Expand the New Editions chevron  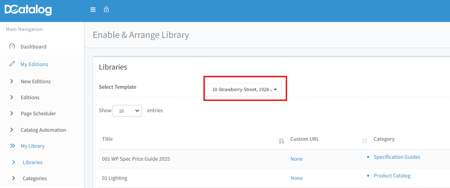(12, 81)
